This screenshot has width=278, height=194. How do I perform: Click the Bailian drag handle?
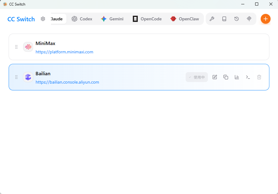coord(16,77)
